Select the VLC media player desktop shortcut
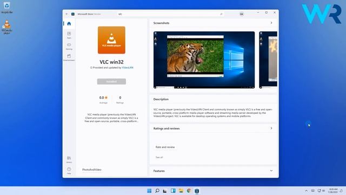 [7, 27]
